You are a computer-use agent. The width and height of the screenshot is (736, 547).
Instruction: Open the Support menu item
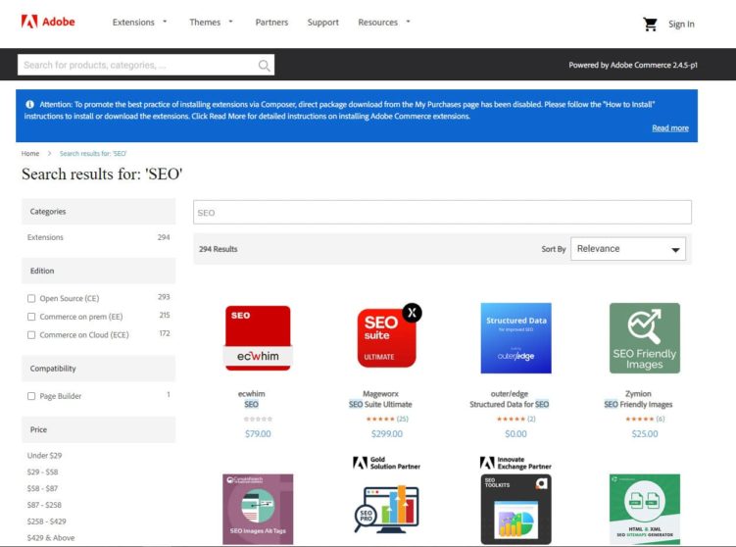[x=323, y=23]
